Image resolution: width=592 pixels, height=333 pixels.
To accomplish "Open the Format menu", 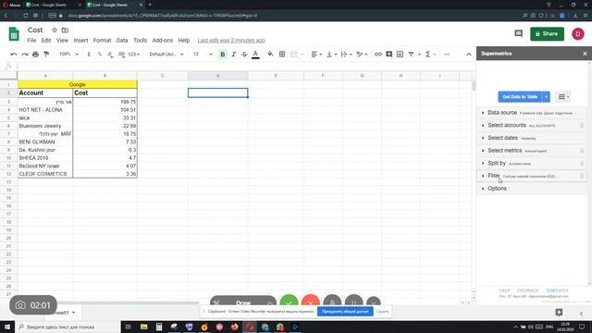I will [x=102, y=41].
